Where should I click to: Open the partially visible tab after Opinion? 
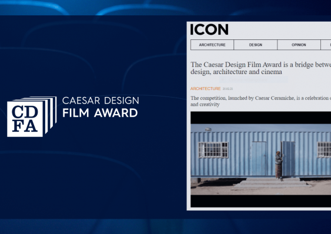(326, 45)
